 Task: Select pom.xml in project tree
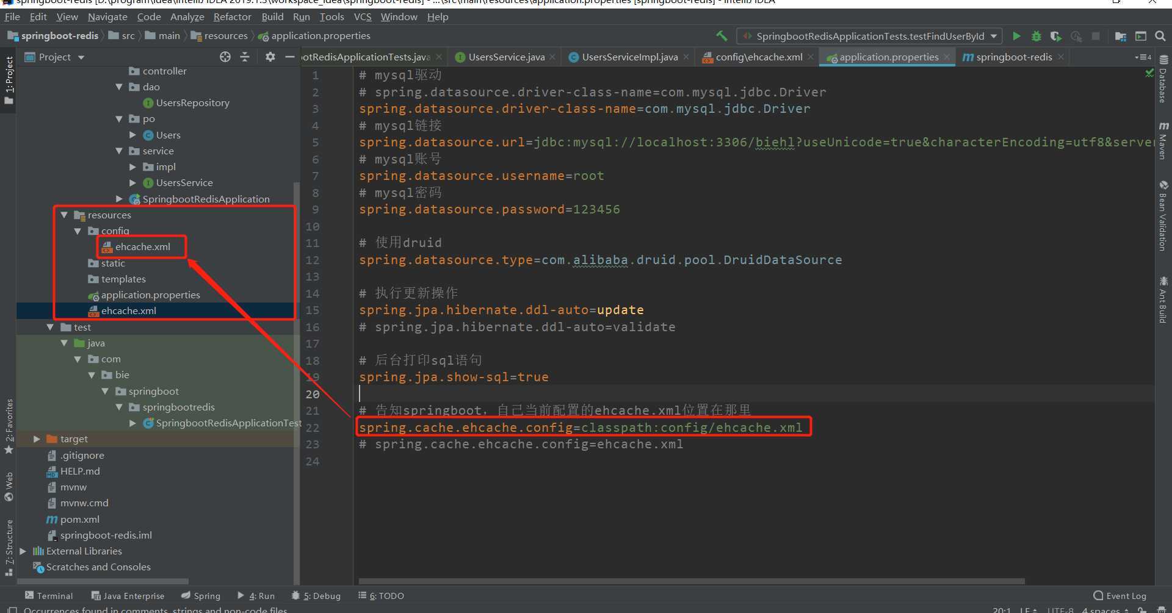pos(79,520)
